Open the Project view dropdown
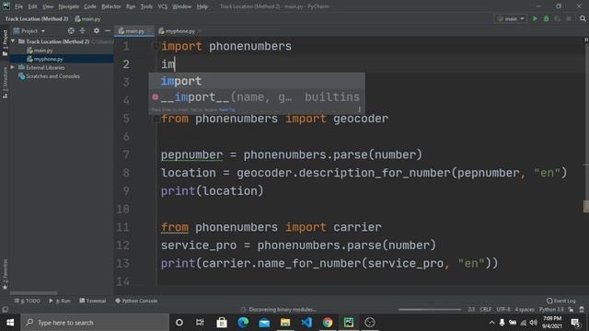Viewport: 589px width, 331px height. 29,30
